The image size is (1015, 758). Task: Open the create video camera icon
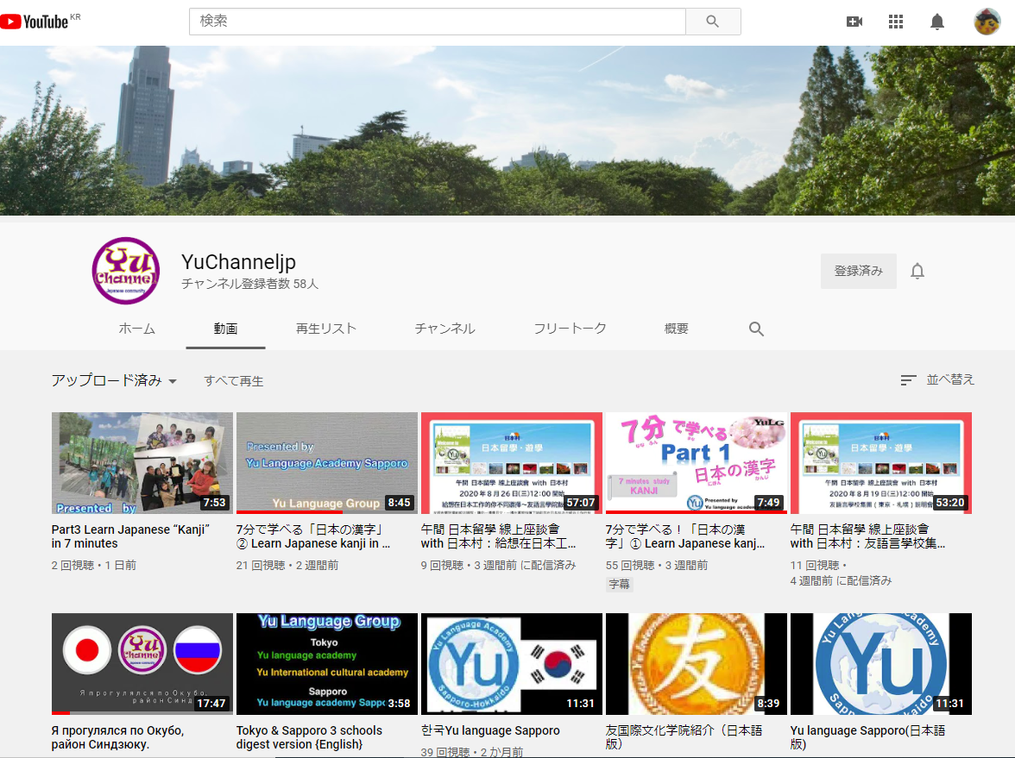854,22
